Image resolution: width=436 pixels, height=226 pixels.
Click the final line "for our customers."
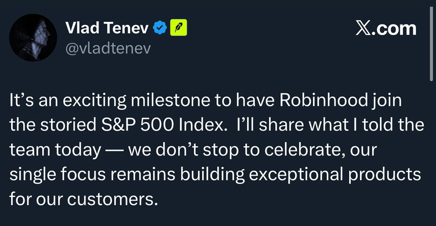point(84,199)
